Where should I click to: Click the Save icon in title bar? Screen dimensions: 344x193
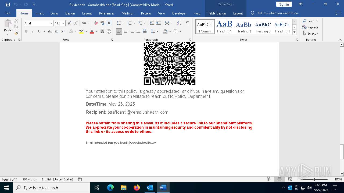click(8, 4)
